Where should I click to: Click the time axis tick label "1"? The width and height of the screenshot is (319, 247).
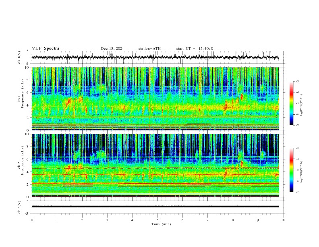pos(57,220)
